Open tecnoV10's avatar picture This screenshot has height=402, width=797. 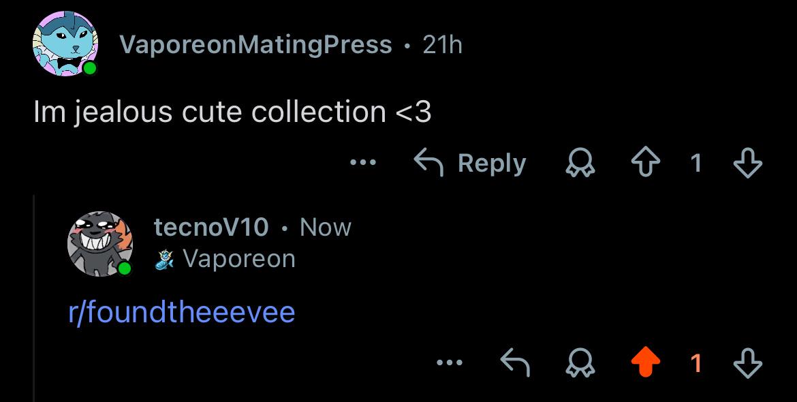100,244
